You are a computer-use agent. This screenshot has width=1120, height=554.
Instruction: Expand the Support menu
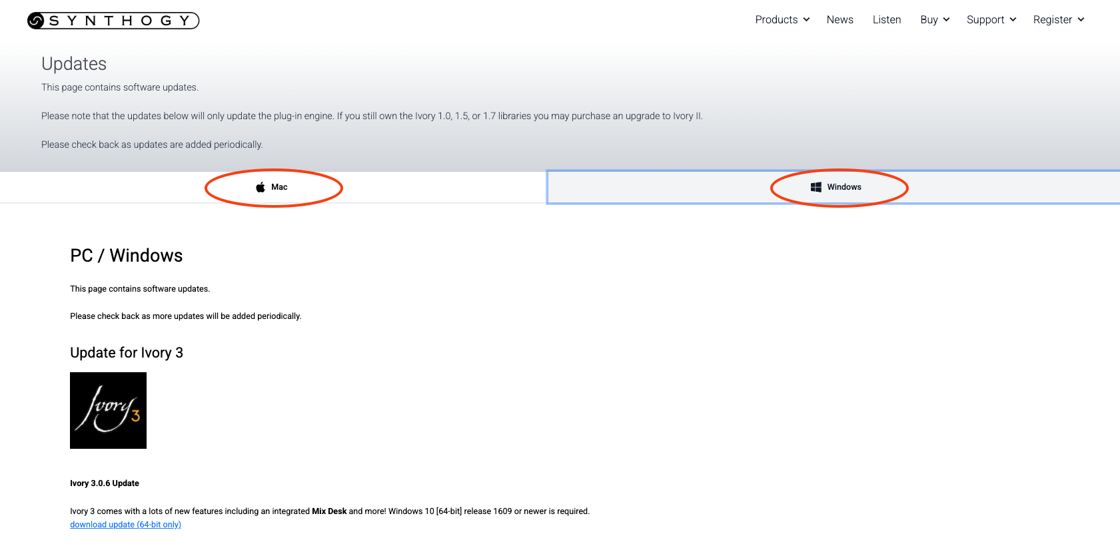[991, 20]
